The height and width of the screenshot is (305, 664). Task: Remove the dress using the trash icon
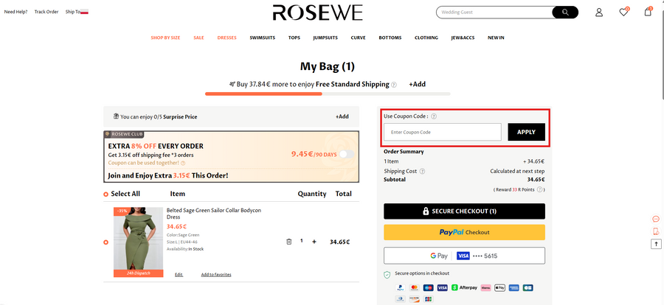point(289,242)
